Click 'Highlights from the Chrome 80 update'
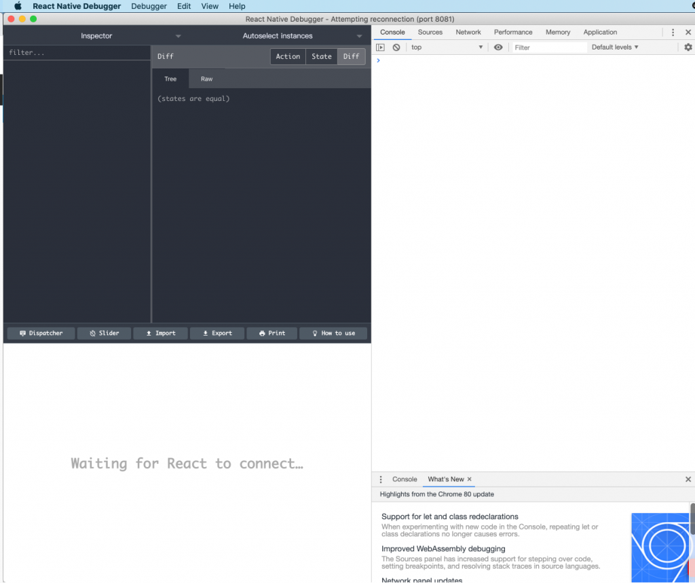 click(x=436, y=494)
